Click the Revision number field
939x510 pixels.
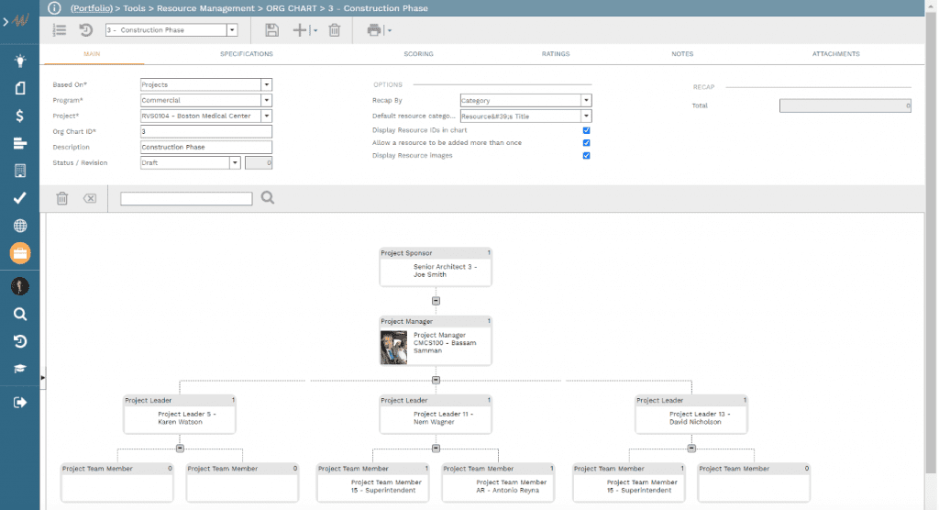(x=259, y=162)
